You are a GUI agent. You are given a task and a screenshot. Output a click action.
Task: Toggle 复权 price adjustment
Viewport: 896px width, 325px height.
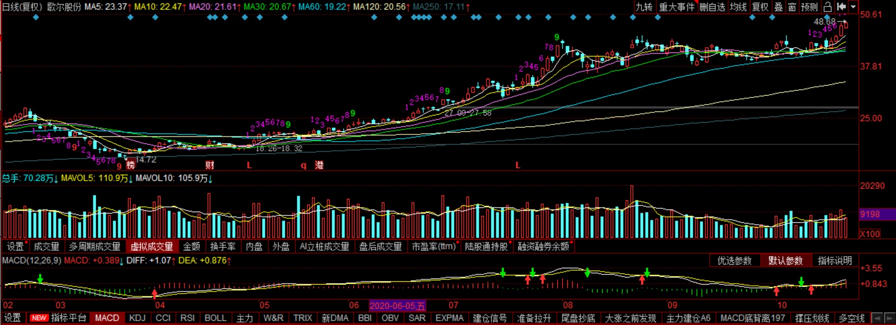click(760, 7)
